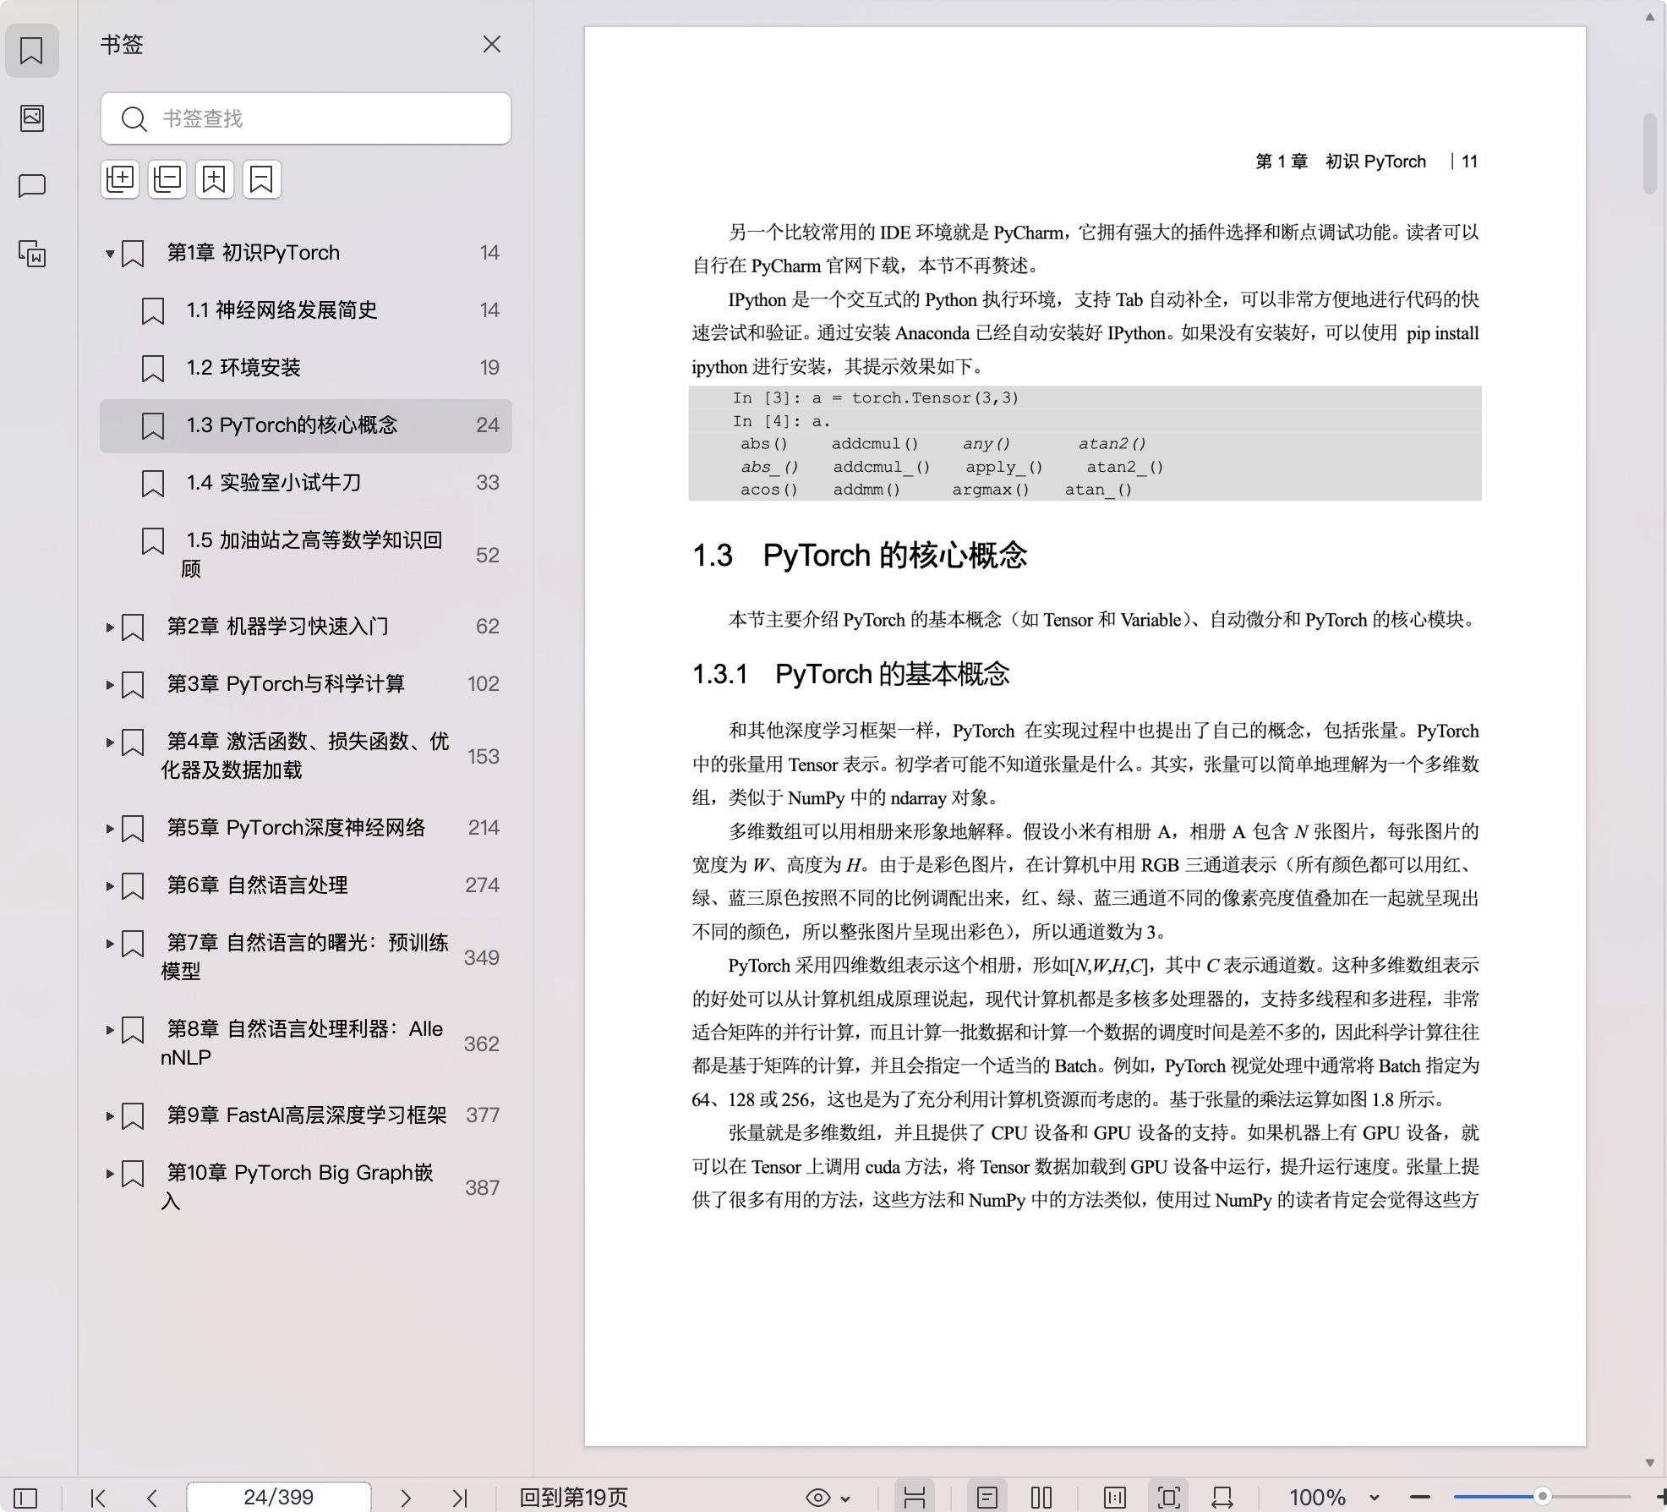Open the eye protection mode dropdown

(x=828, y=1498)
